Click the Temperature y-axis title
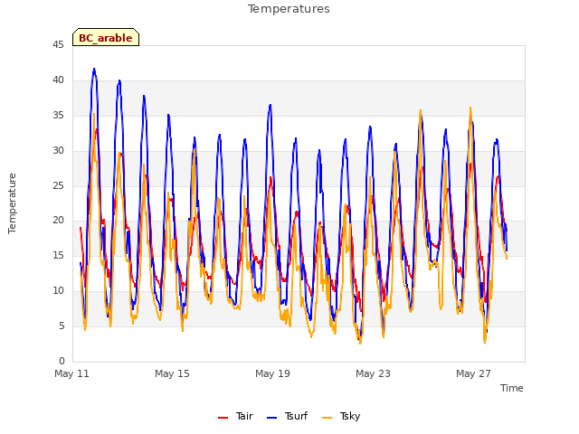This screenshot has width=579, height=434. [12, 203]
